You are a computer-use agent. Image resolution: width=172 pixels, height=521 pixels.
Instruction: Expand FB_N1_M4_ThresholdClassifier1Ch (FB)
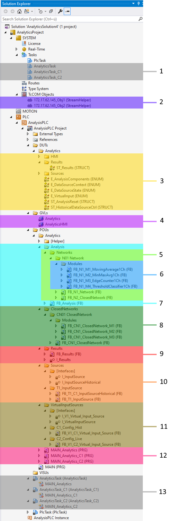[62, 286]
